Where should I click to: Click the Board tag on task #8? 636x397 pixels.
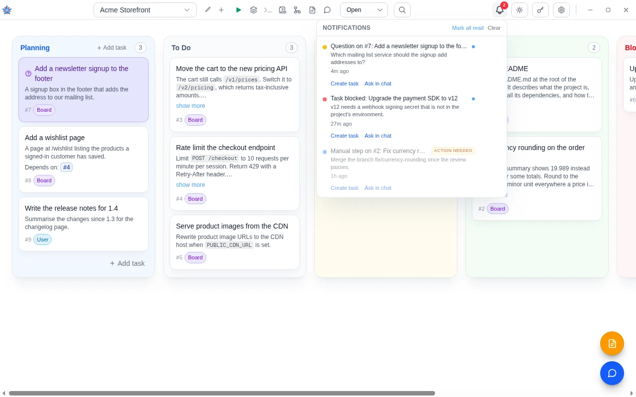44,180
